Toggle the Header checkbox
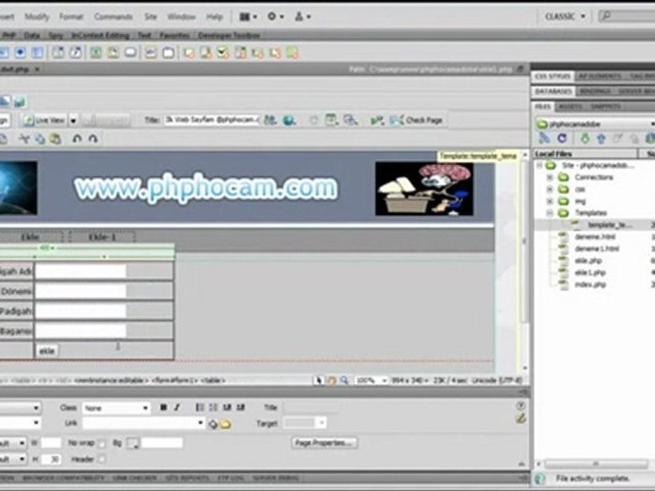Image resolution: width=655 pixels, height=491 pixels. tap(102, 460)
